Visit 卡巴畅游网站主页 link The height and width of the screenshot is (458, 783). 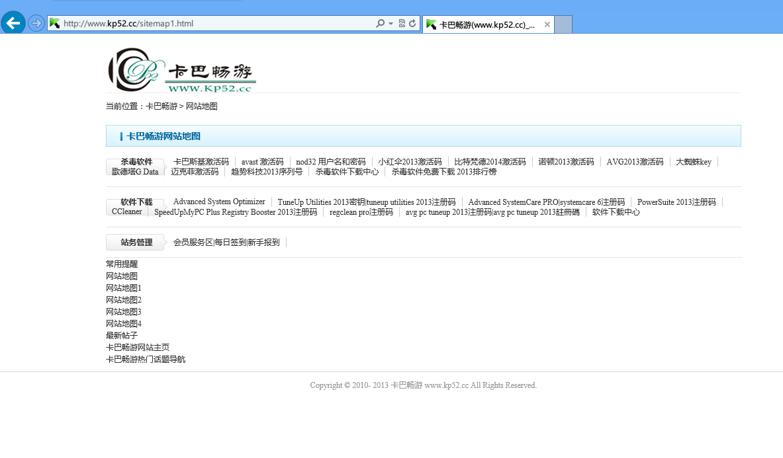coord(137,347)
